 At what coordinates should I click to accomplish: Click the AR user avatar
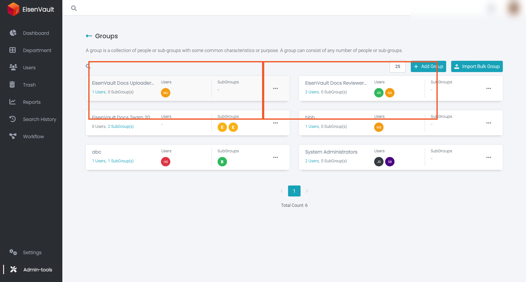point(379,93)
